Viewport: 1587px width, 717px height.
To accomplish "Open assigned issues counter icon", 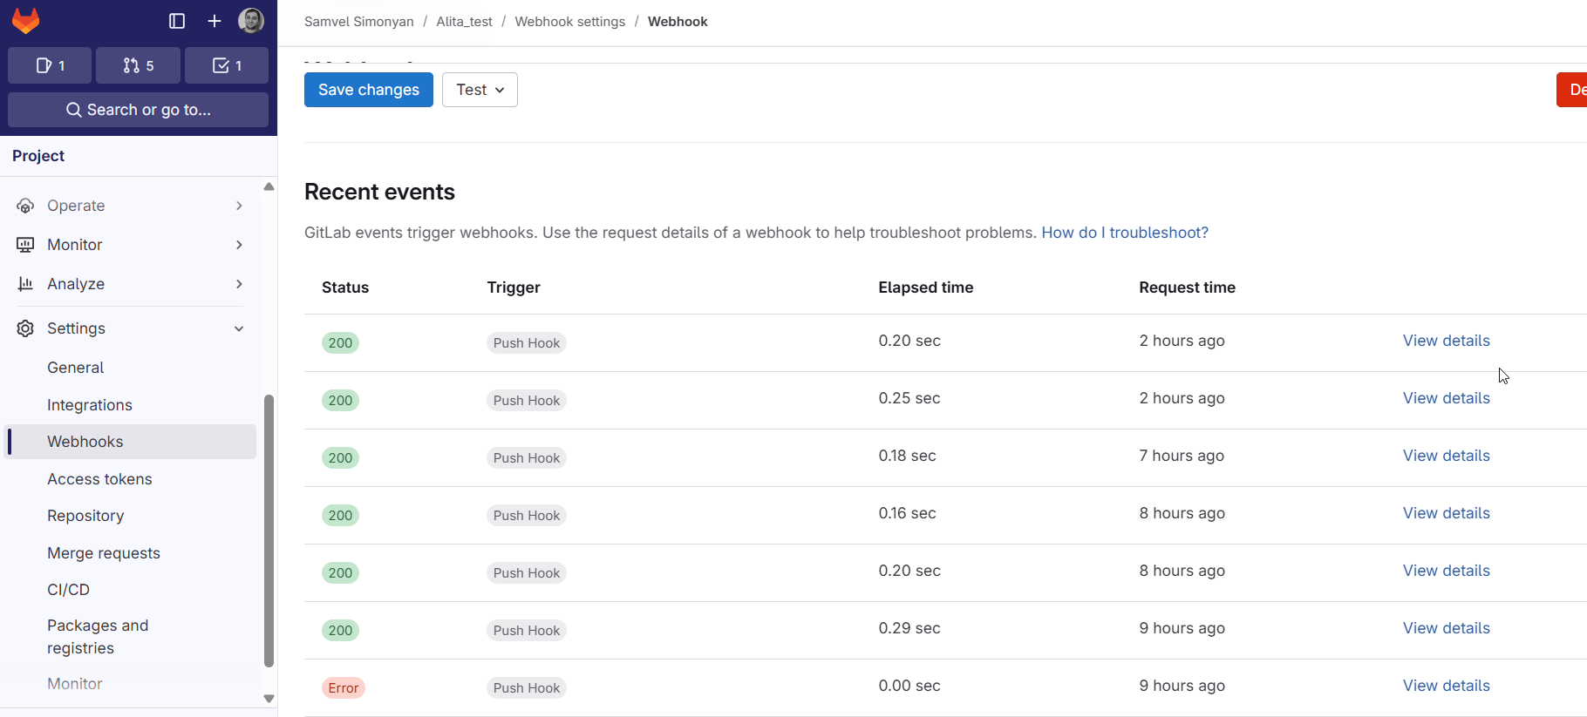I will click(50, 65).
